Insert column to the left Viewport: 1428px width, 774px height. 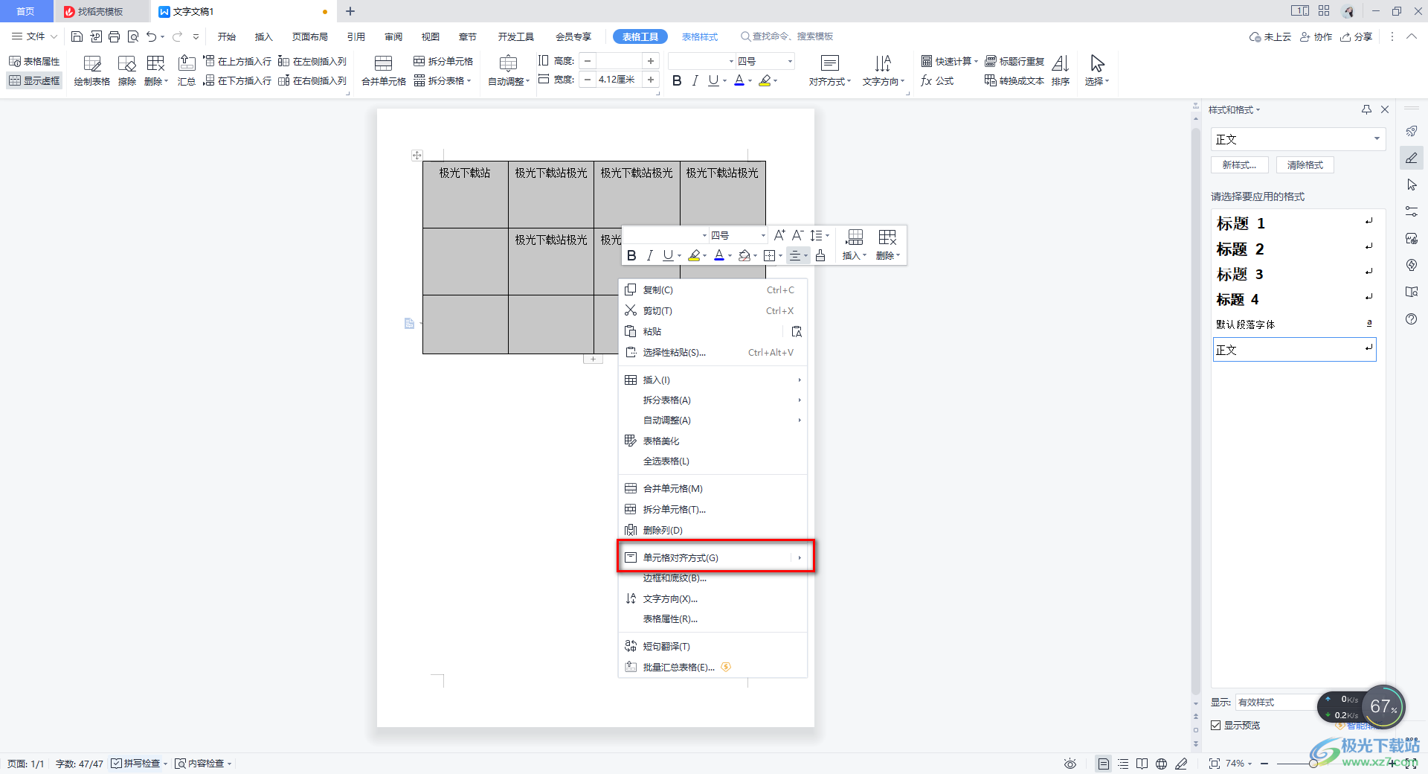(312, 62)
